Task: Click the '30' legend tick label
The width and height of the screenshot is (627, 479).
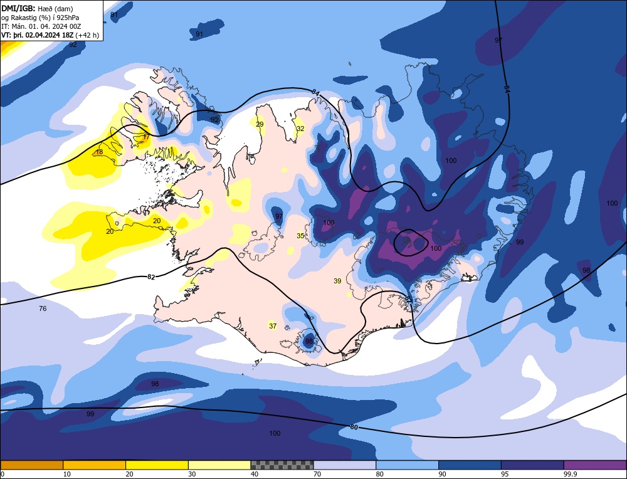Action: [x=192, y=474]
